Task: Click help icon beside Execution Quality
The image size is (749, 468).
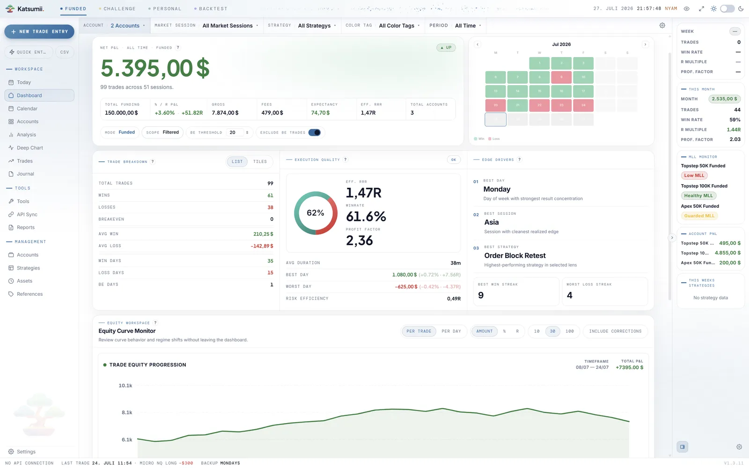Action: 345,160
